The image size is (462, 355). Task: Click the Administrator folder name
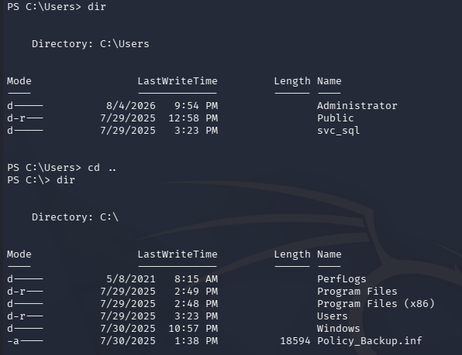pos(357,106)
